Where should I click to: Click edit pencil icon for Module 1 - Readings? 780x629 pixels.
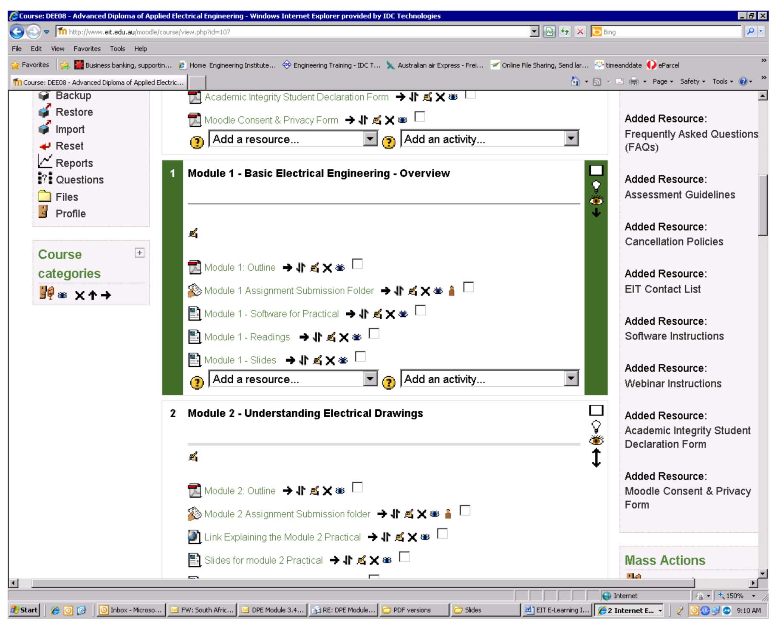point(331,338)
